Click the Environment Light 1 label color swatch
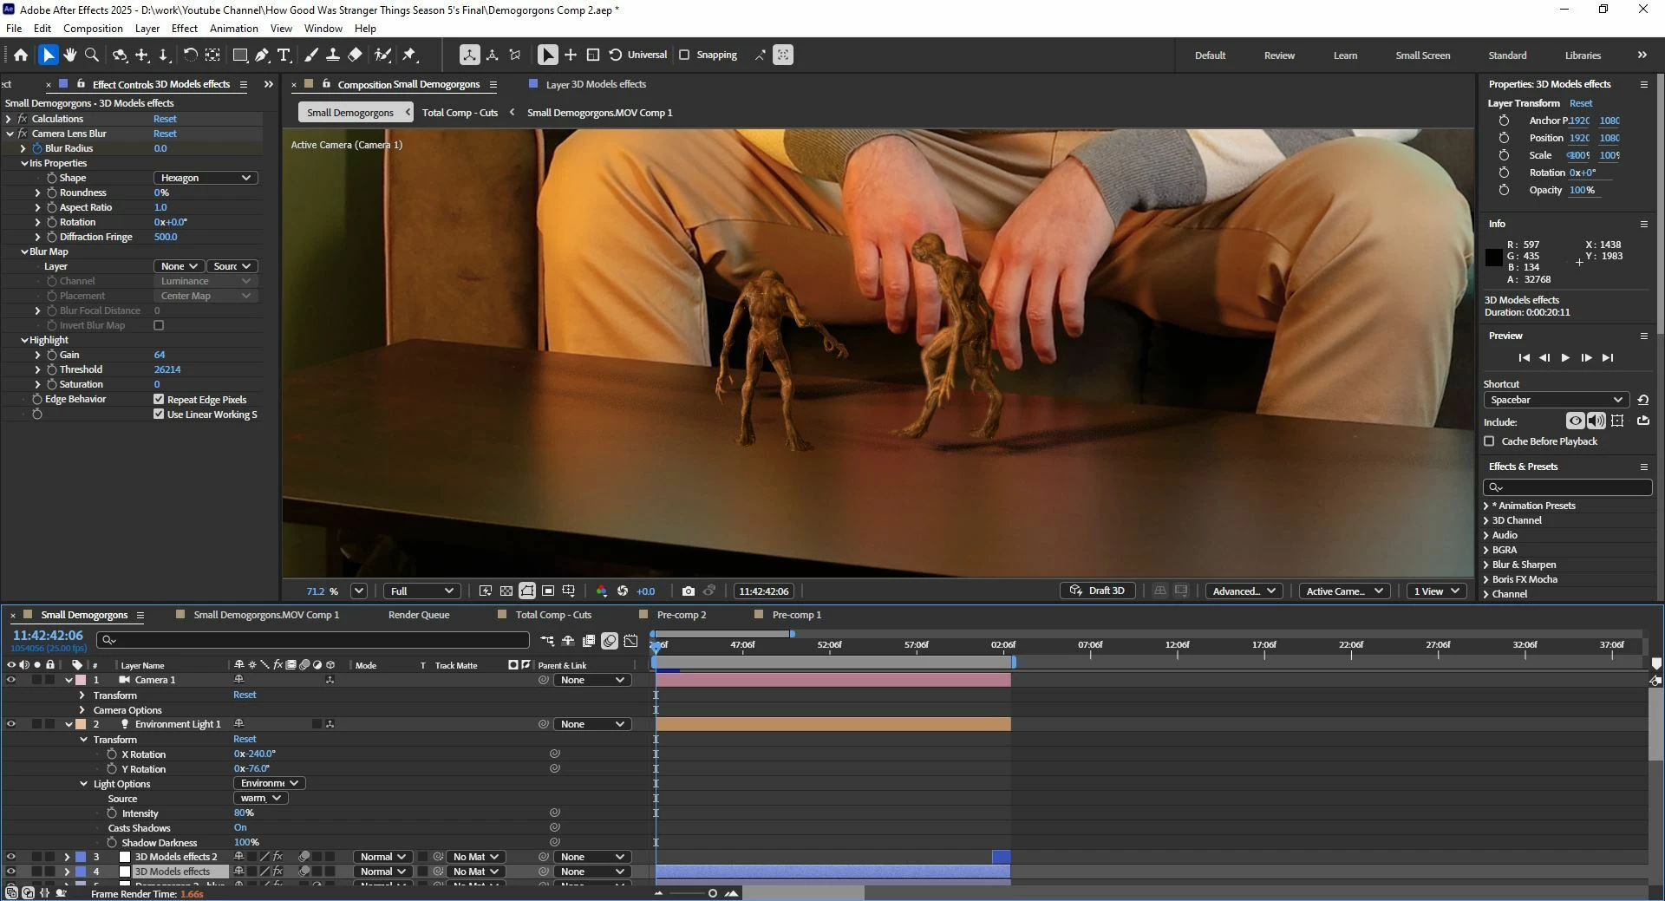Image resolution: width=1665 pixels, height=901 pixels. point(81,724)
